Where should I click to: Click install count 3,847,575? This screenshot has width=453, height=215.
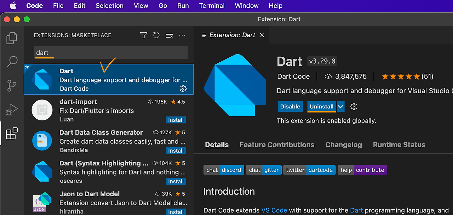tap(345, 76)
